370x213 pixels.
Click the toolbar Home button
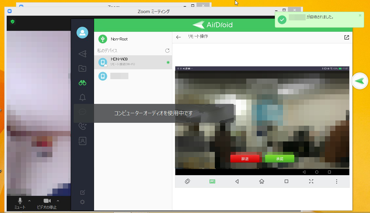(x=262, y=181)
